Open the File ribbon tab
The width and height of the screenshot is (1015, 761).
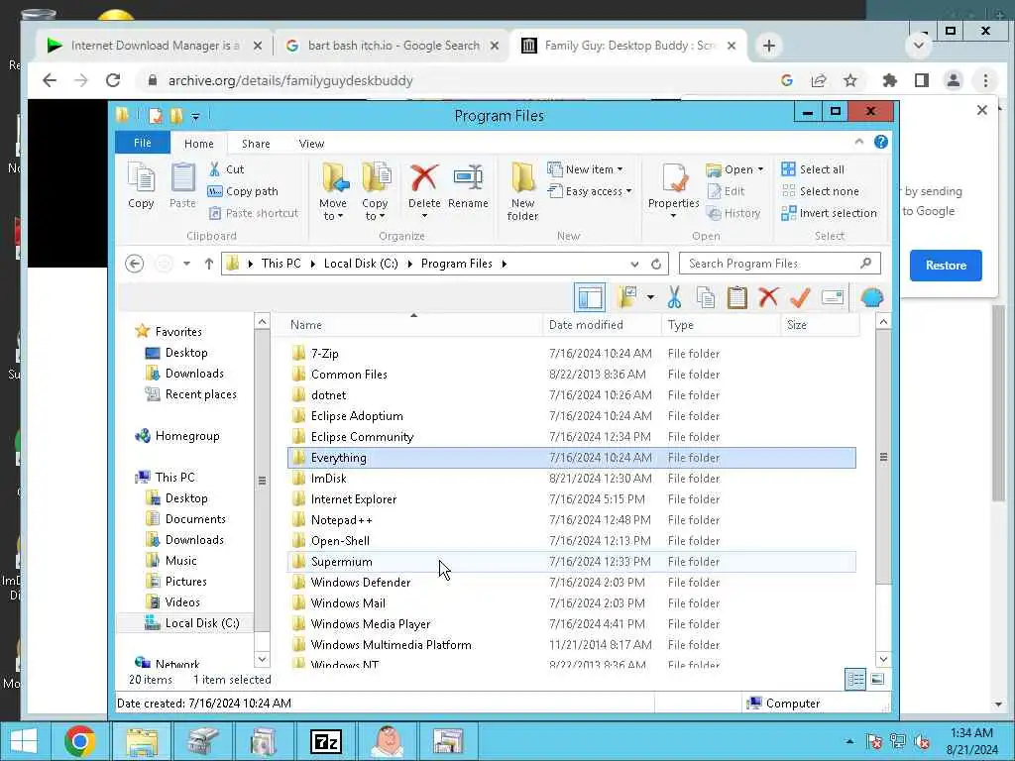(x=143, y=143)
